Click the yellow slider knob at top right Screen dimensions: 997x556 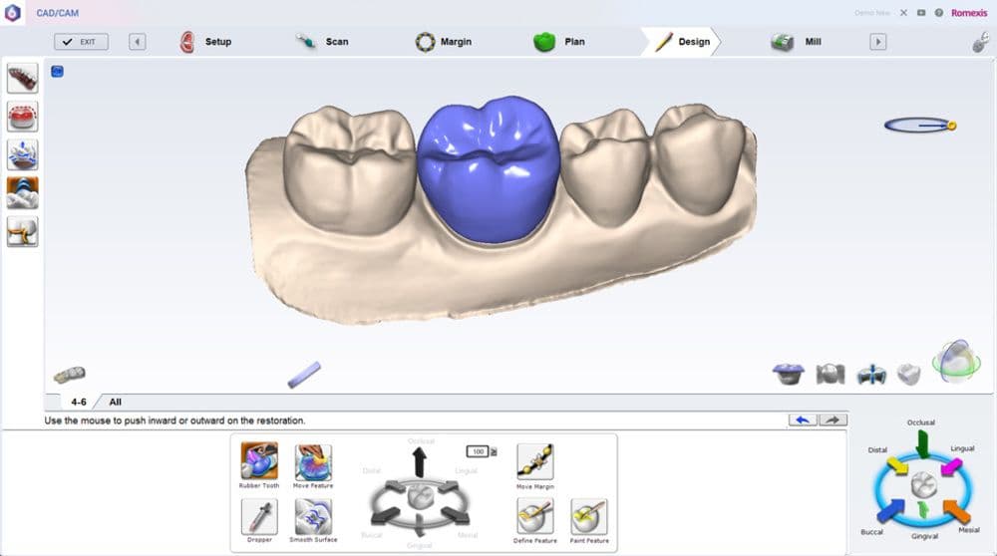[x=951, y=126]
